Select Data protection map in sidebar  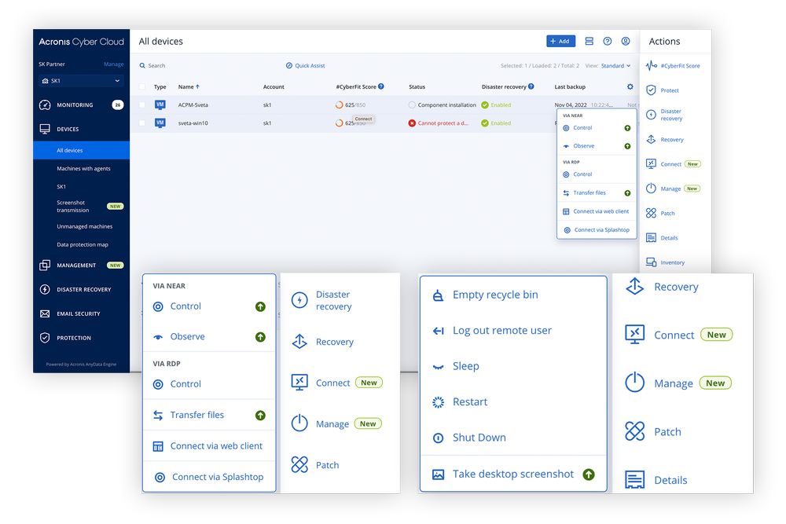(x=83, y=244)
